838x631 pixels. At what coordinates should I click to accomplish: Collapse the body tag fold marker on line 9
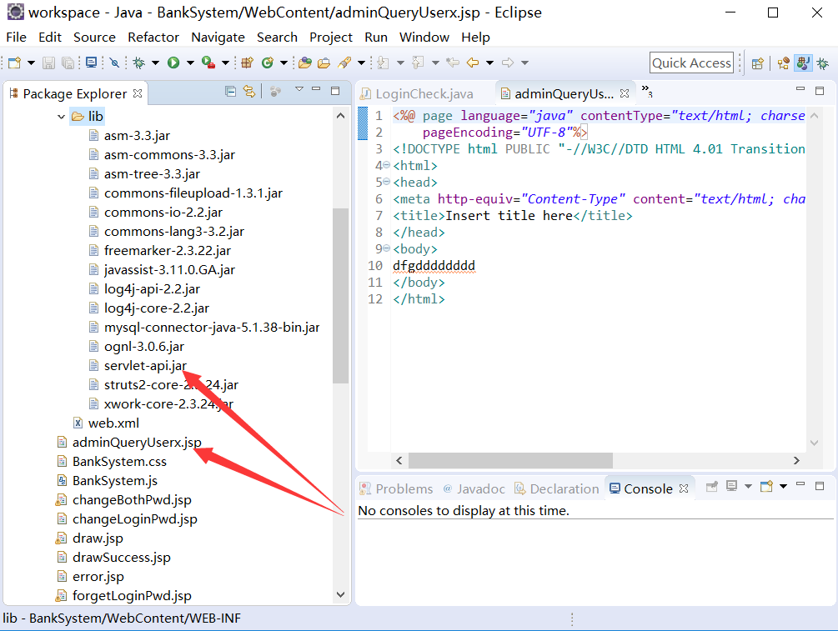386,248
